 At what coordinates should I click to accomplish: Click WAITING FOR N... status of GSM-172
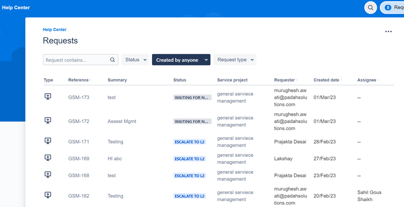pyautogui.click(x=192, y=121)
